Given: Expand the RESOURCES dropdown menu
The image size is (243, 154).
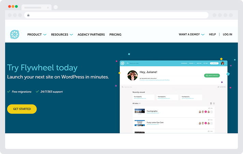Looking at the screenshot, I should (62, 35).
